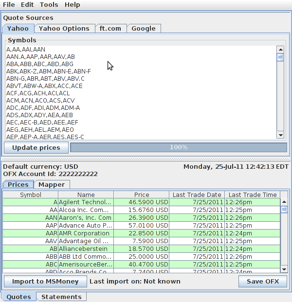
Task: Click Import to MSMoney button
Action: click(x=45, y=281)
